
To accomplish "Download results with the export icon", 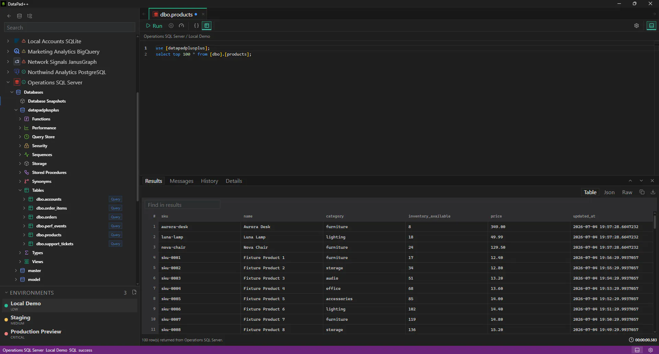I will pyautogui.click(x=653, y=192).
